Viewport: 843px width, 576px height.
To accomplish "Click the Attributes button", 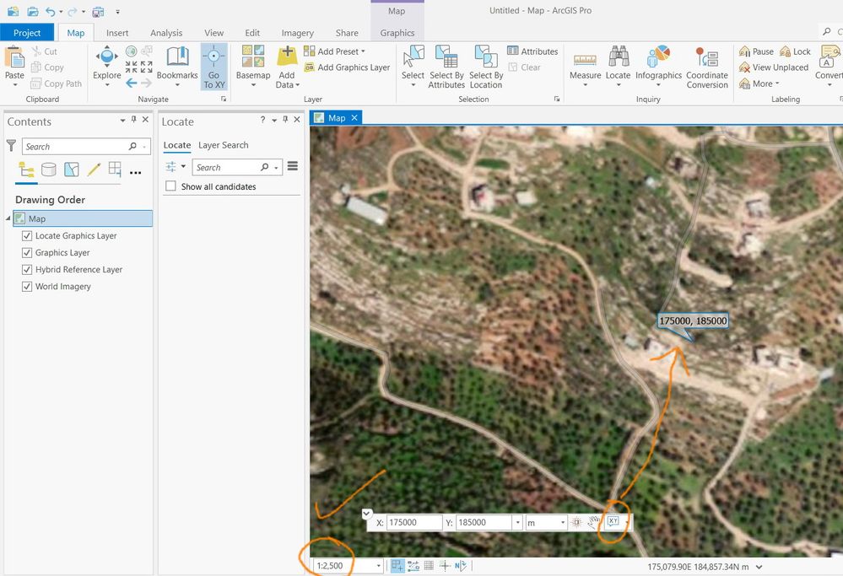I will tap(532, 51).
